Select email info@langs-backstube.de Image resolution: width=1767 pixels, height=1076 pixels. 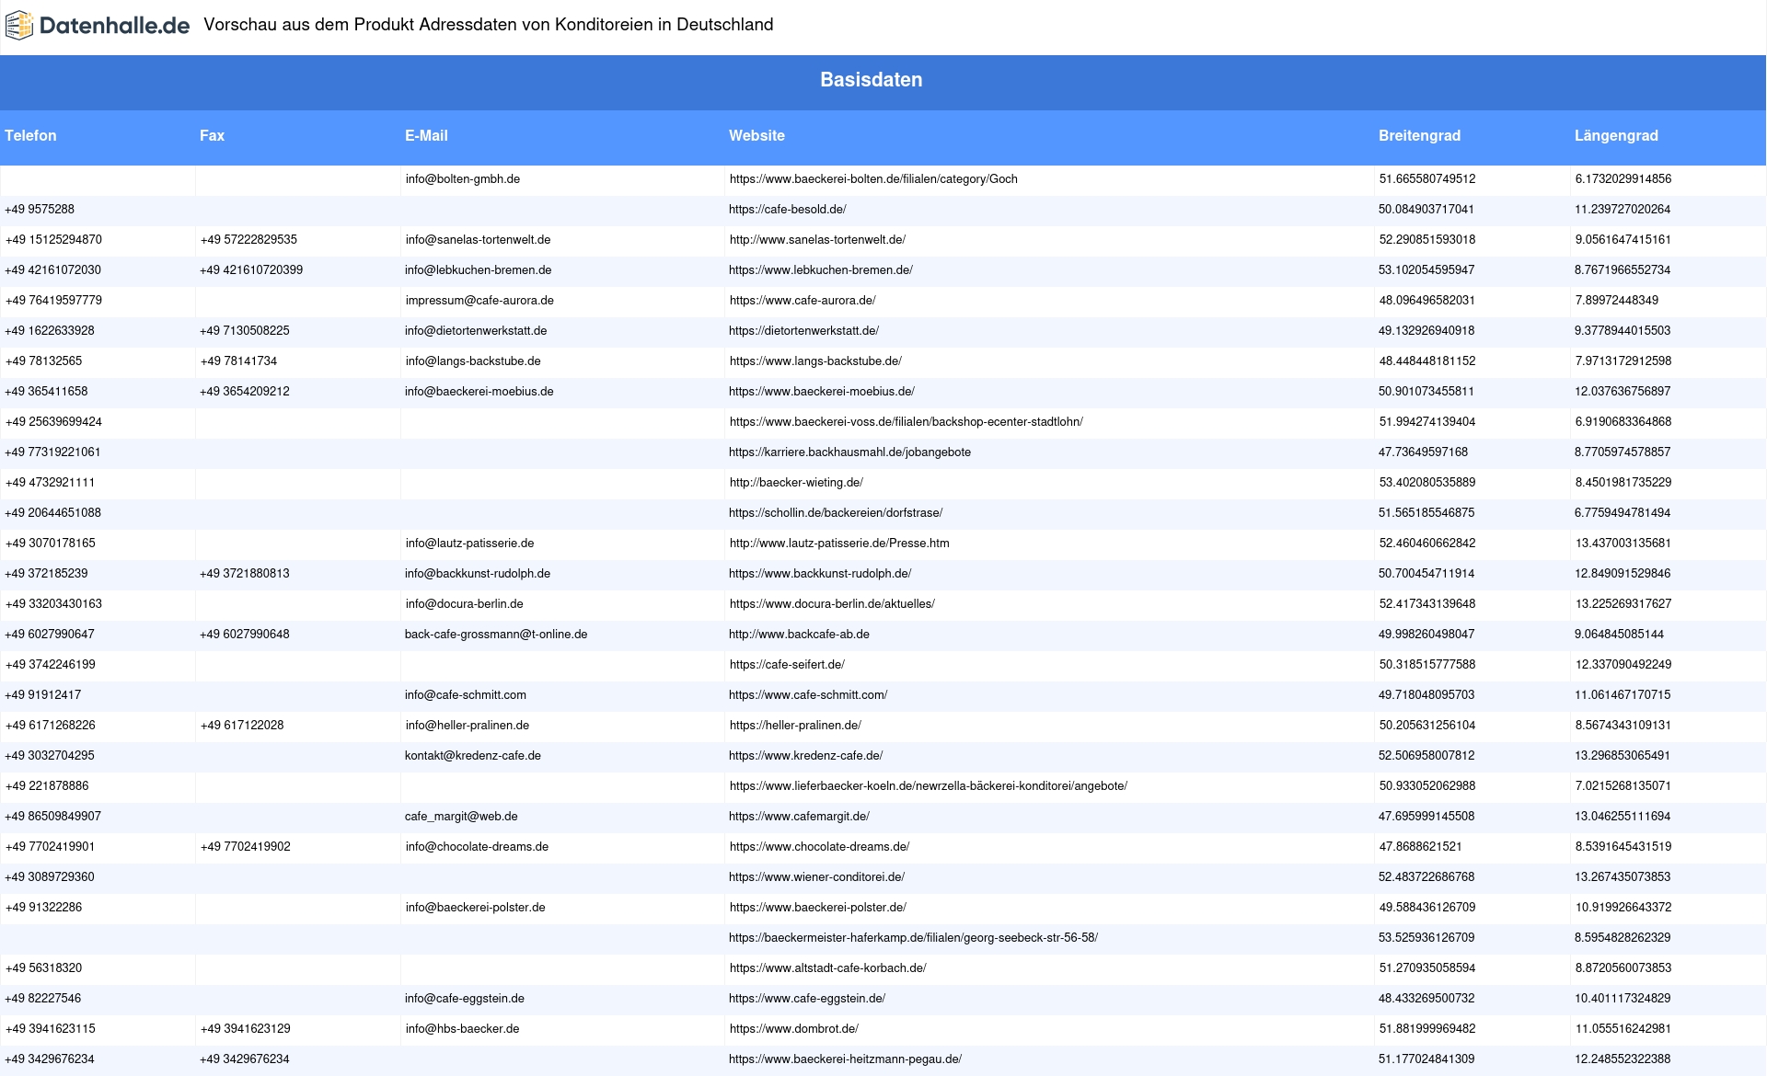click(473, 361)
